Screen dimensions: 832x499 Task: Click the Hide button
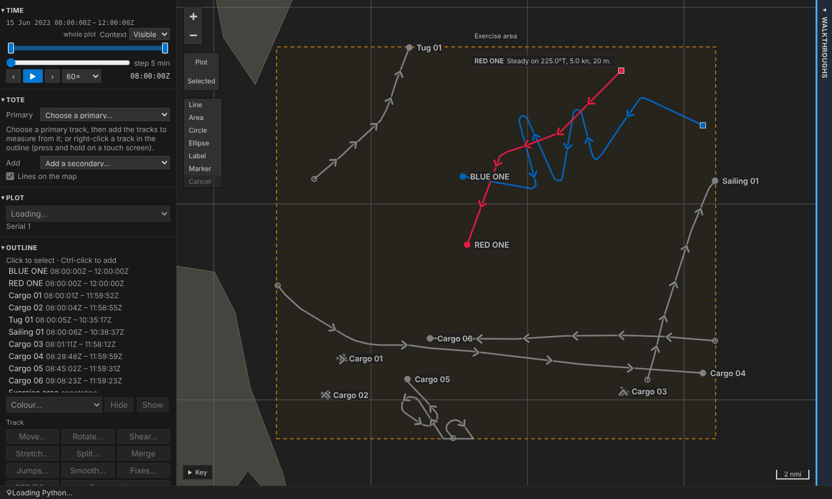pos(119,405)
